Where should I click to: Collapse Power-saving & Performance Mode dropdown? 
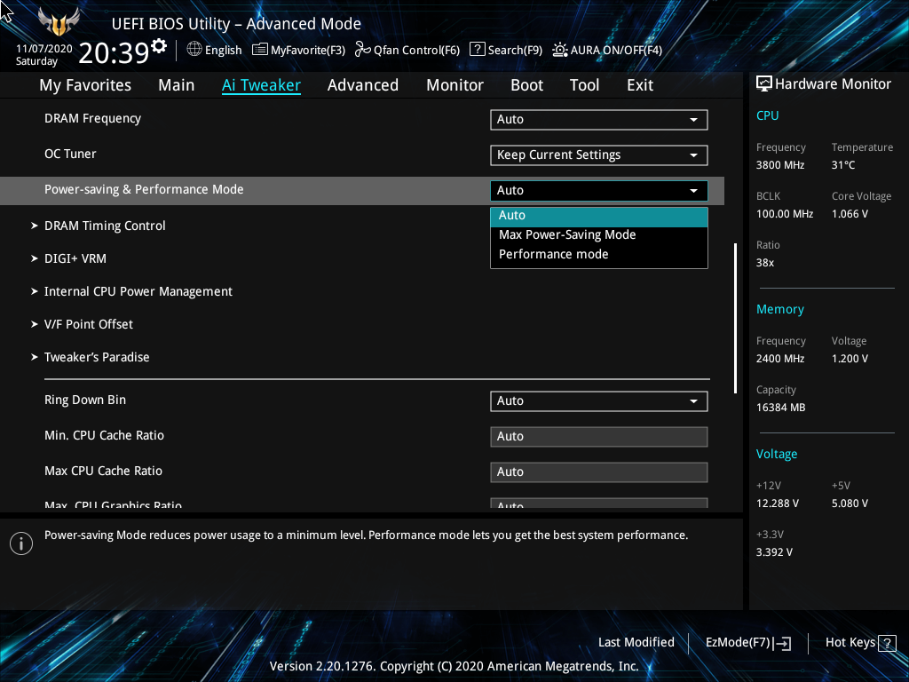tap(599, 191)
